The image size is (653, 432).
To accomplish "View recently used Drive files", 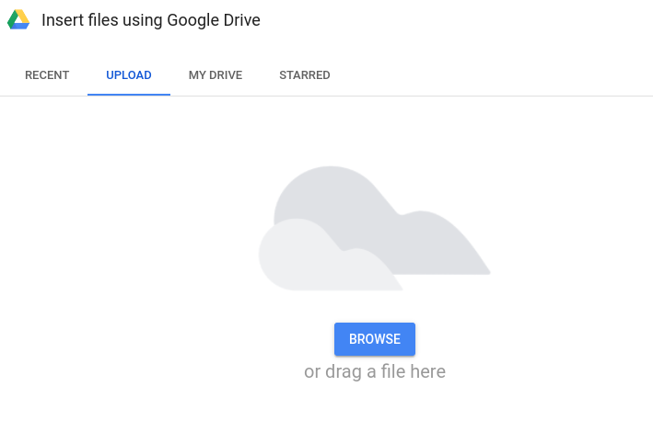I will coord(47,75).
